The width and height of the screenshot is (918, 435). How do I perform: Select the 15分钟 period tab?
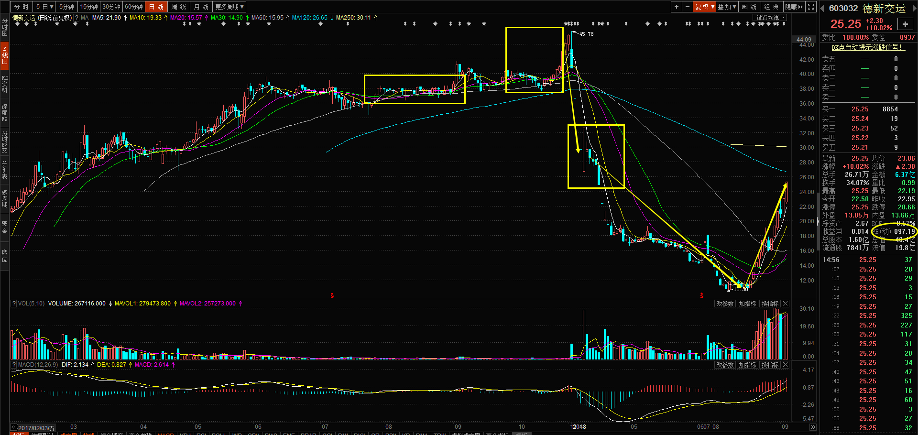[89, 7]
